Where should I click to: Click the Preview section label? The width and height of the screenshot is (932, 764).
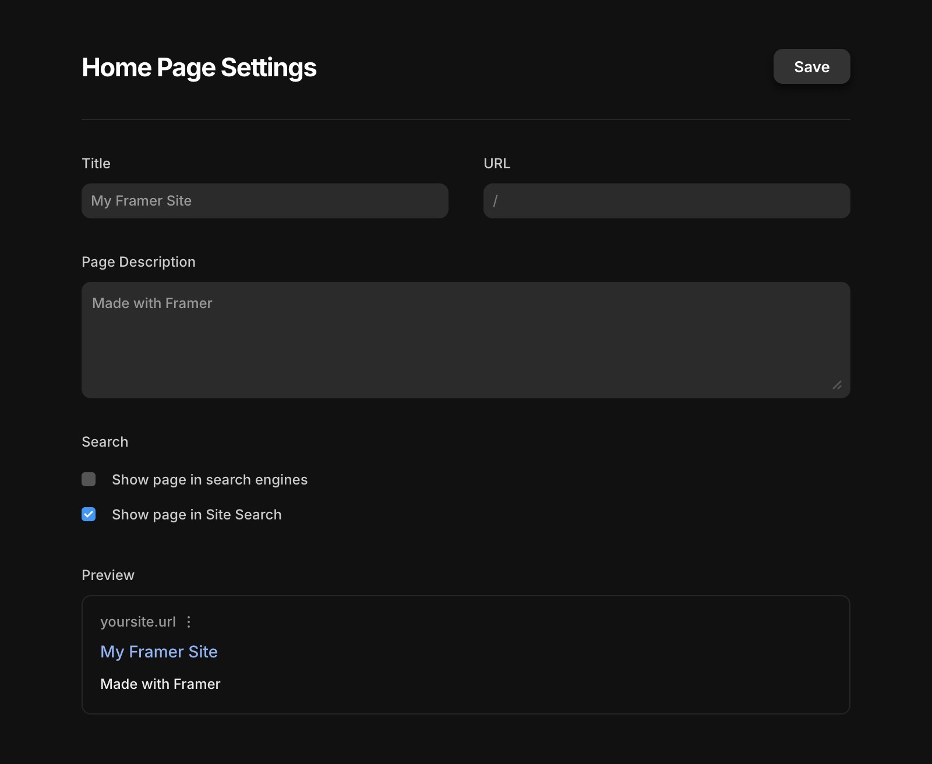coord(108,575)
